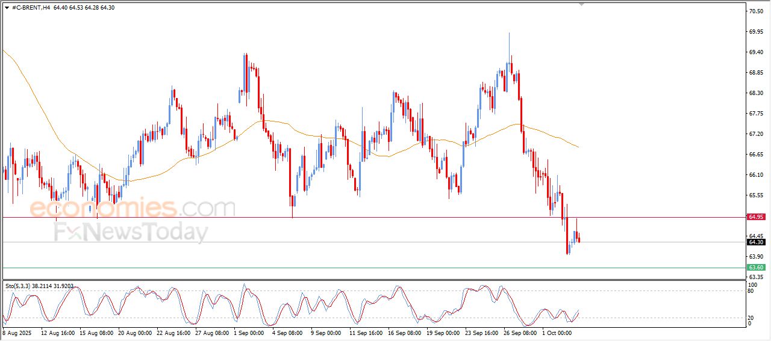
Task: Click the 70.50 value on price axis
Action: (x=755, y=11)
